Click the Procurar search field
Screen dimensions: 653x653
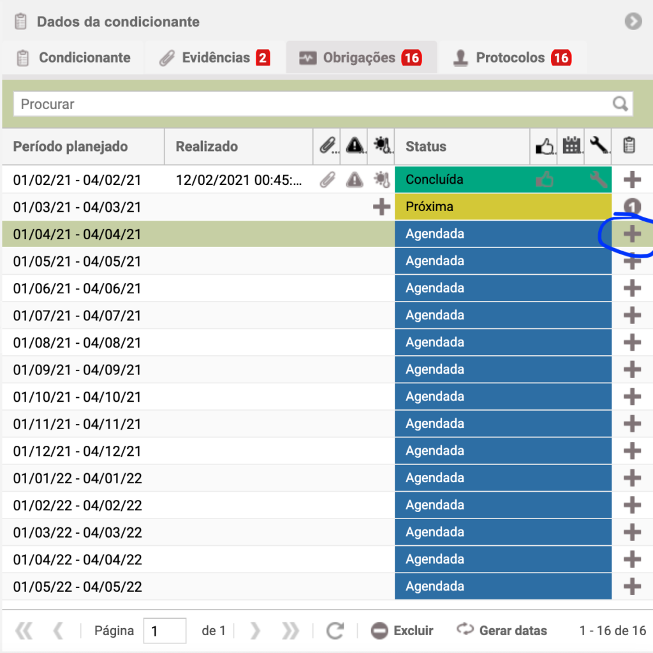pyautogui.click(x=323, y=104)
